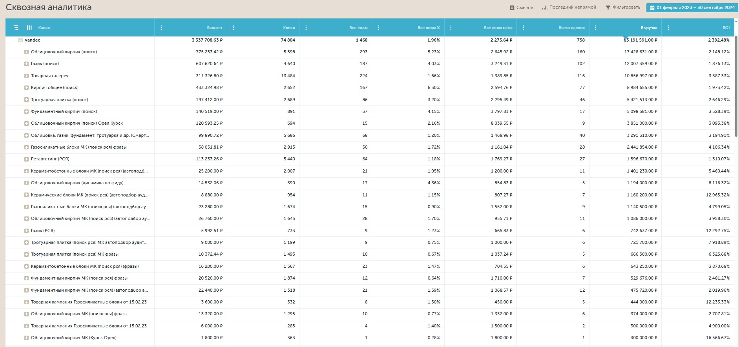The image size is (739, 347).
Task: Open the columns settings icon beside Канал
Action: coord(29,28)
